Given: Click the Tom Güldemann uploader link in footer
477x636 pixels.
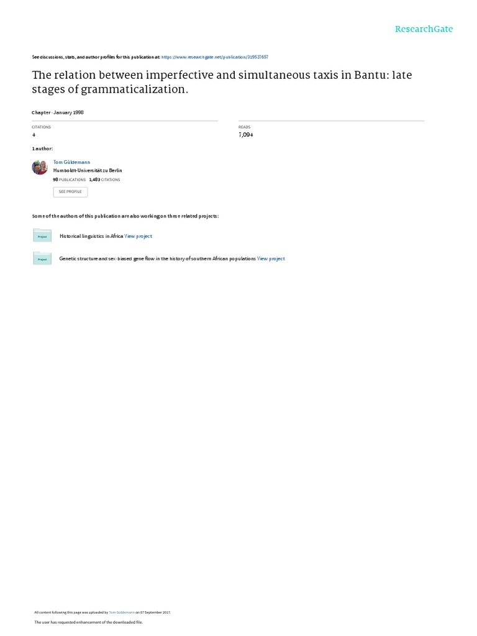Looking at the screenshot, I should pyautogui.click(x=122, y=612).
